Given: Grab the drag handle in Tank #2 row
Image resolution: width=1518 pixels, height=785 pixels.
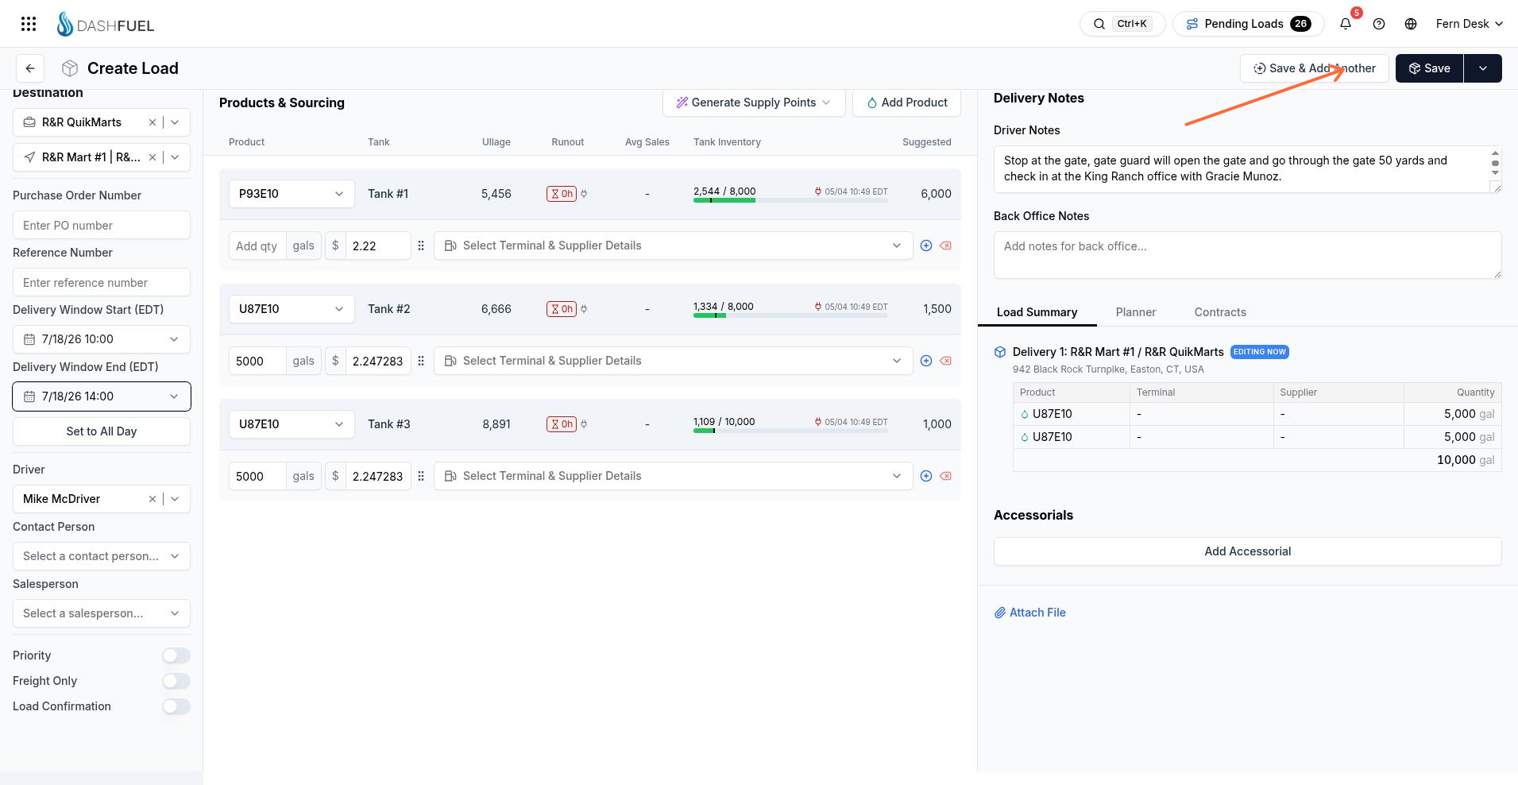Looking at the screenshot, I should click(x=421, y=361).
